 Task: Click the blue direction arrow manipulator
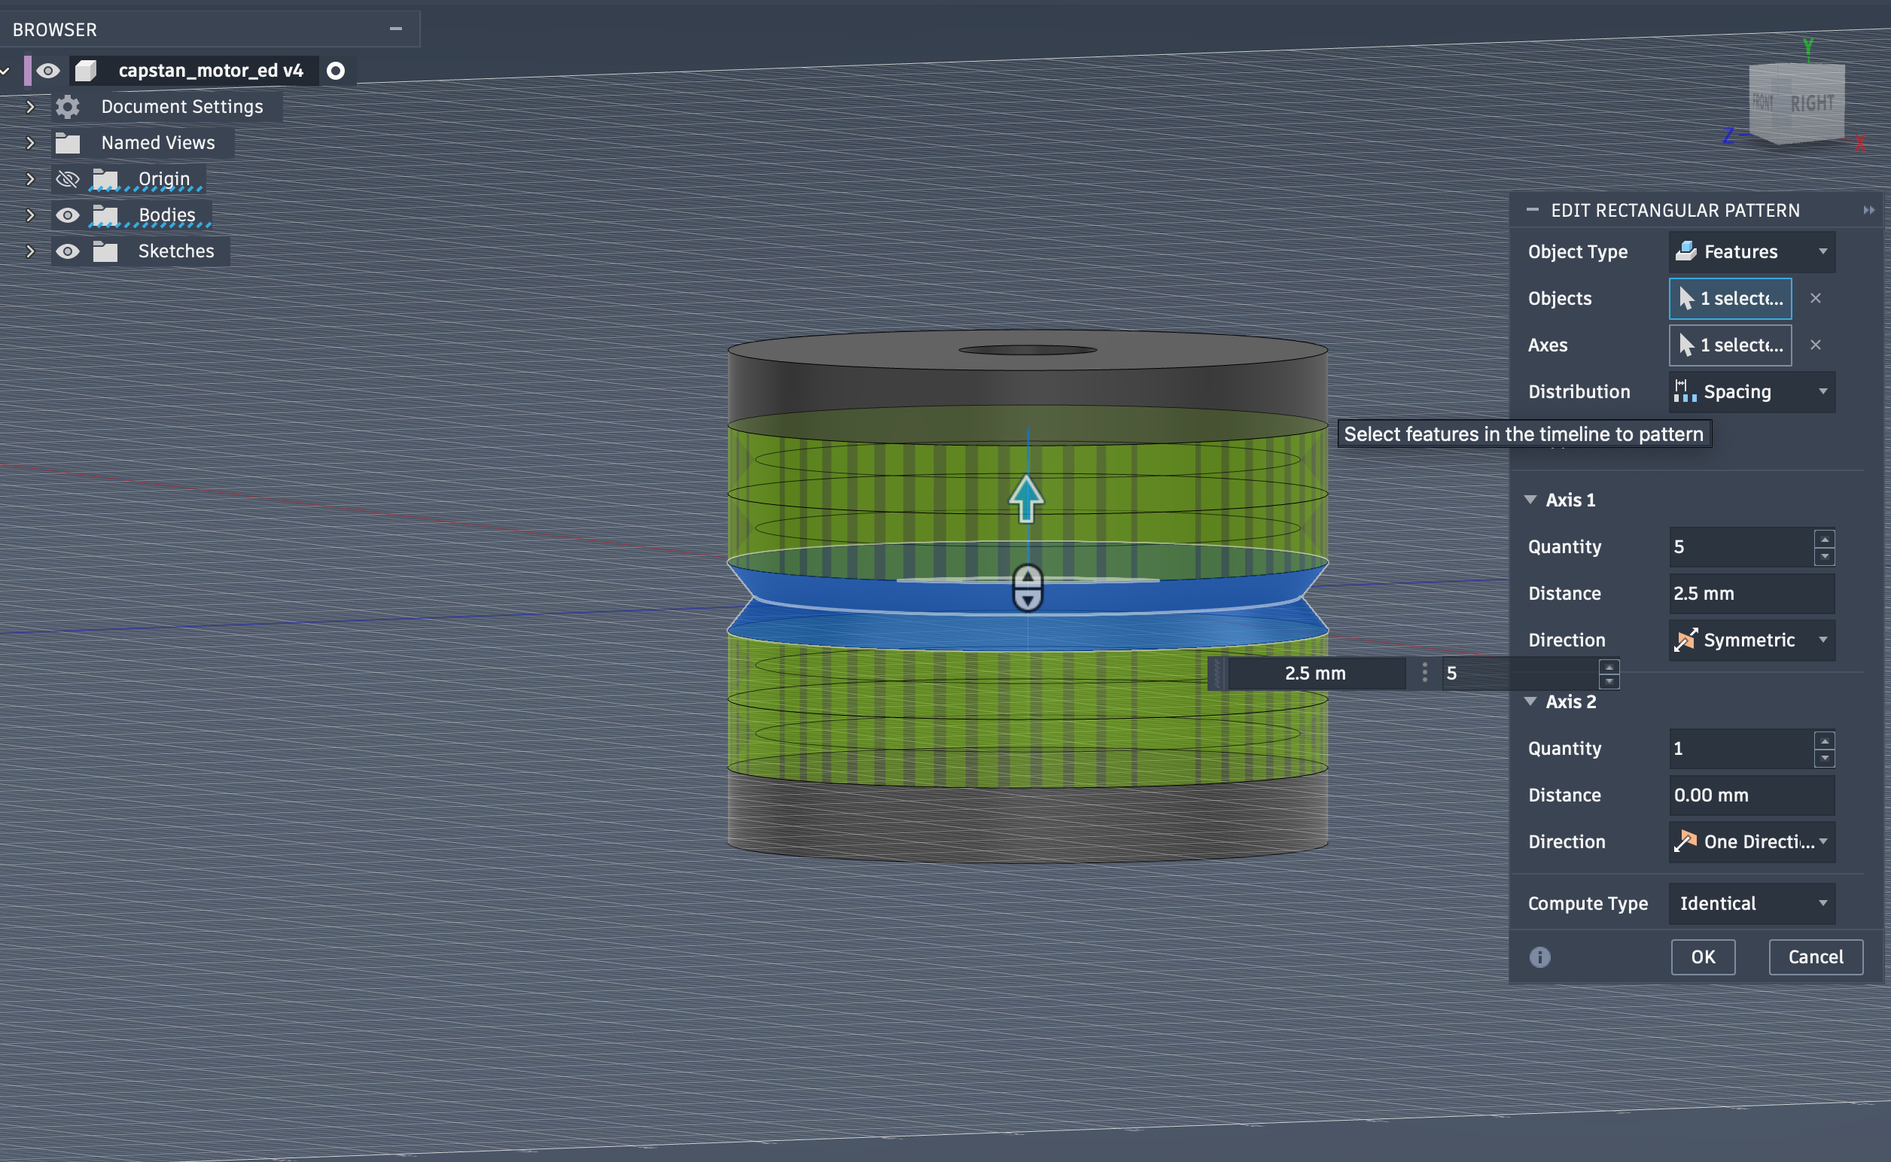(x=1026, y=498)
